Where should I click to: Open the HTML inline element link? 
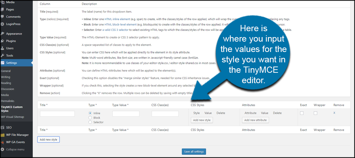click(x=117, y=19)
